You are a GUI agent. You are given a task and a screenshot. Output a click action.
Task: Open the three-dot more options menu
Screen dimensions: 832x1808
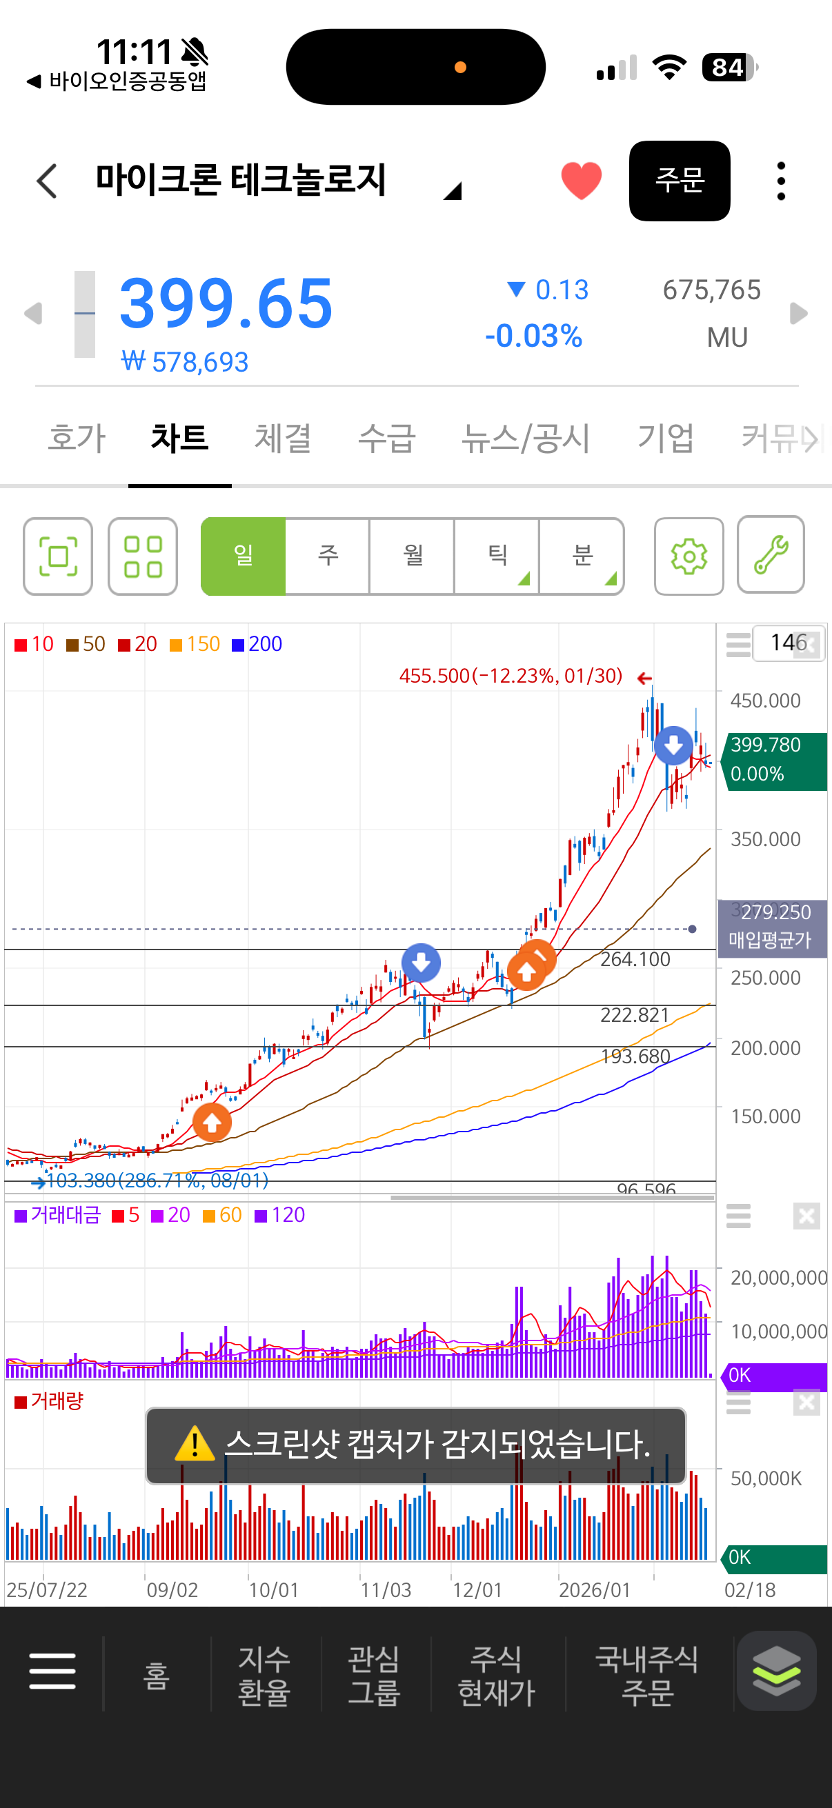(x=781, y=181)
